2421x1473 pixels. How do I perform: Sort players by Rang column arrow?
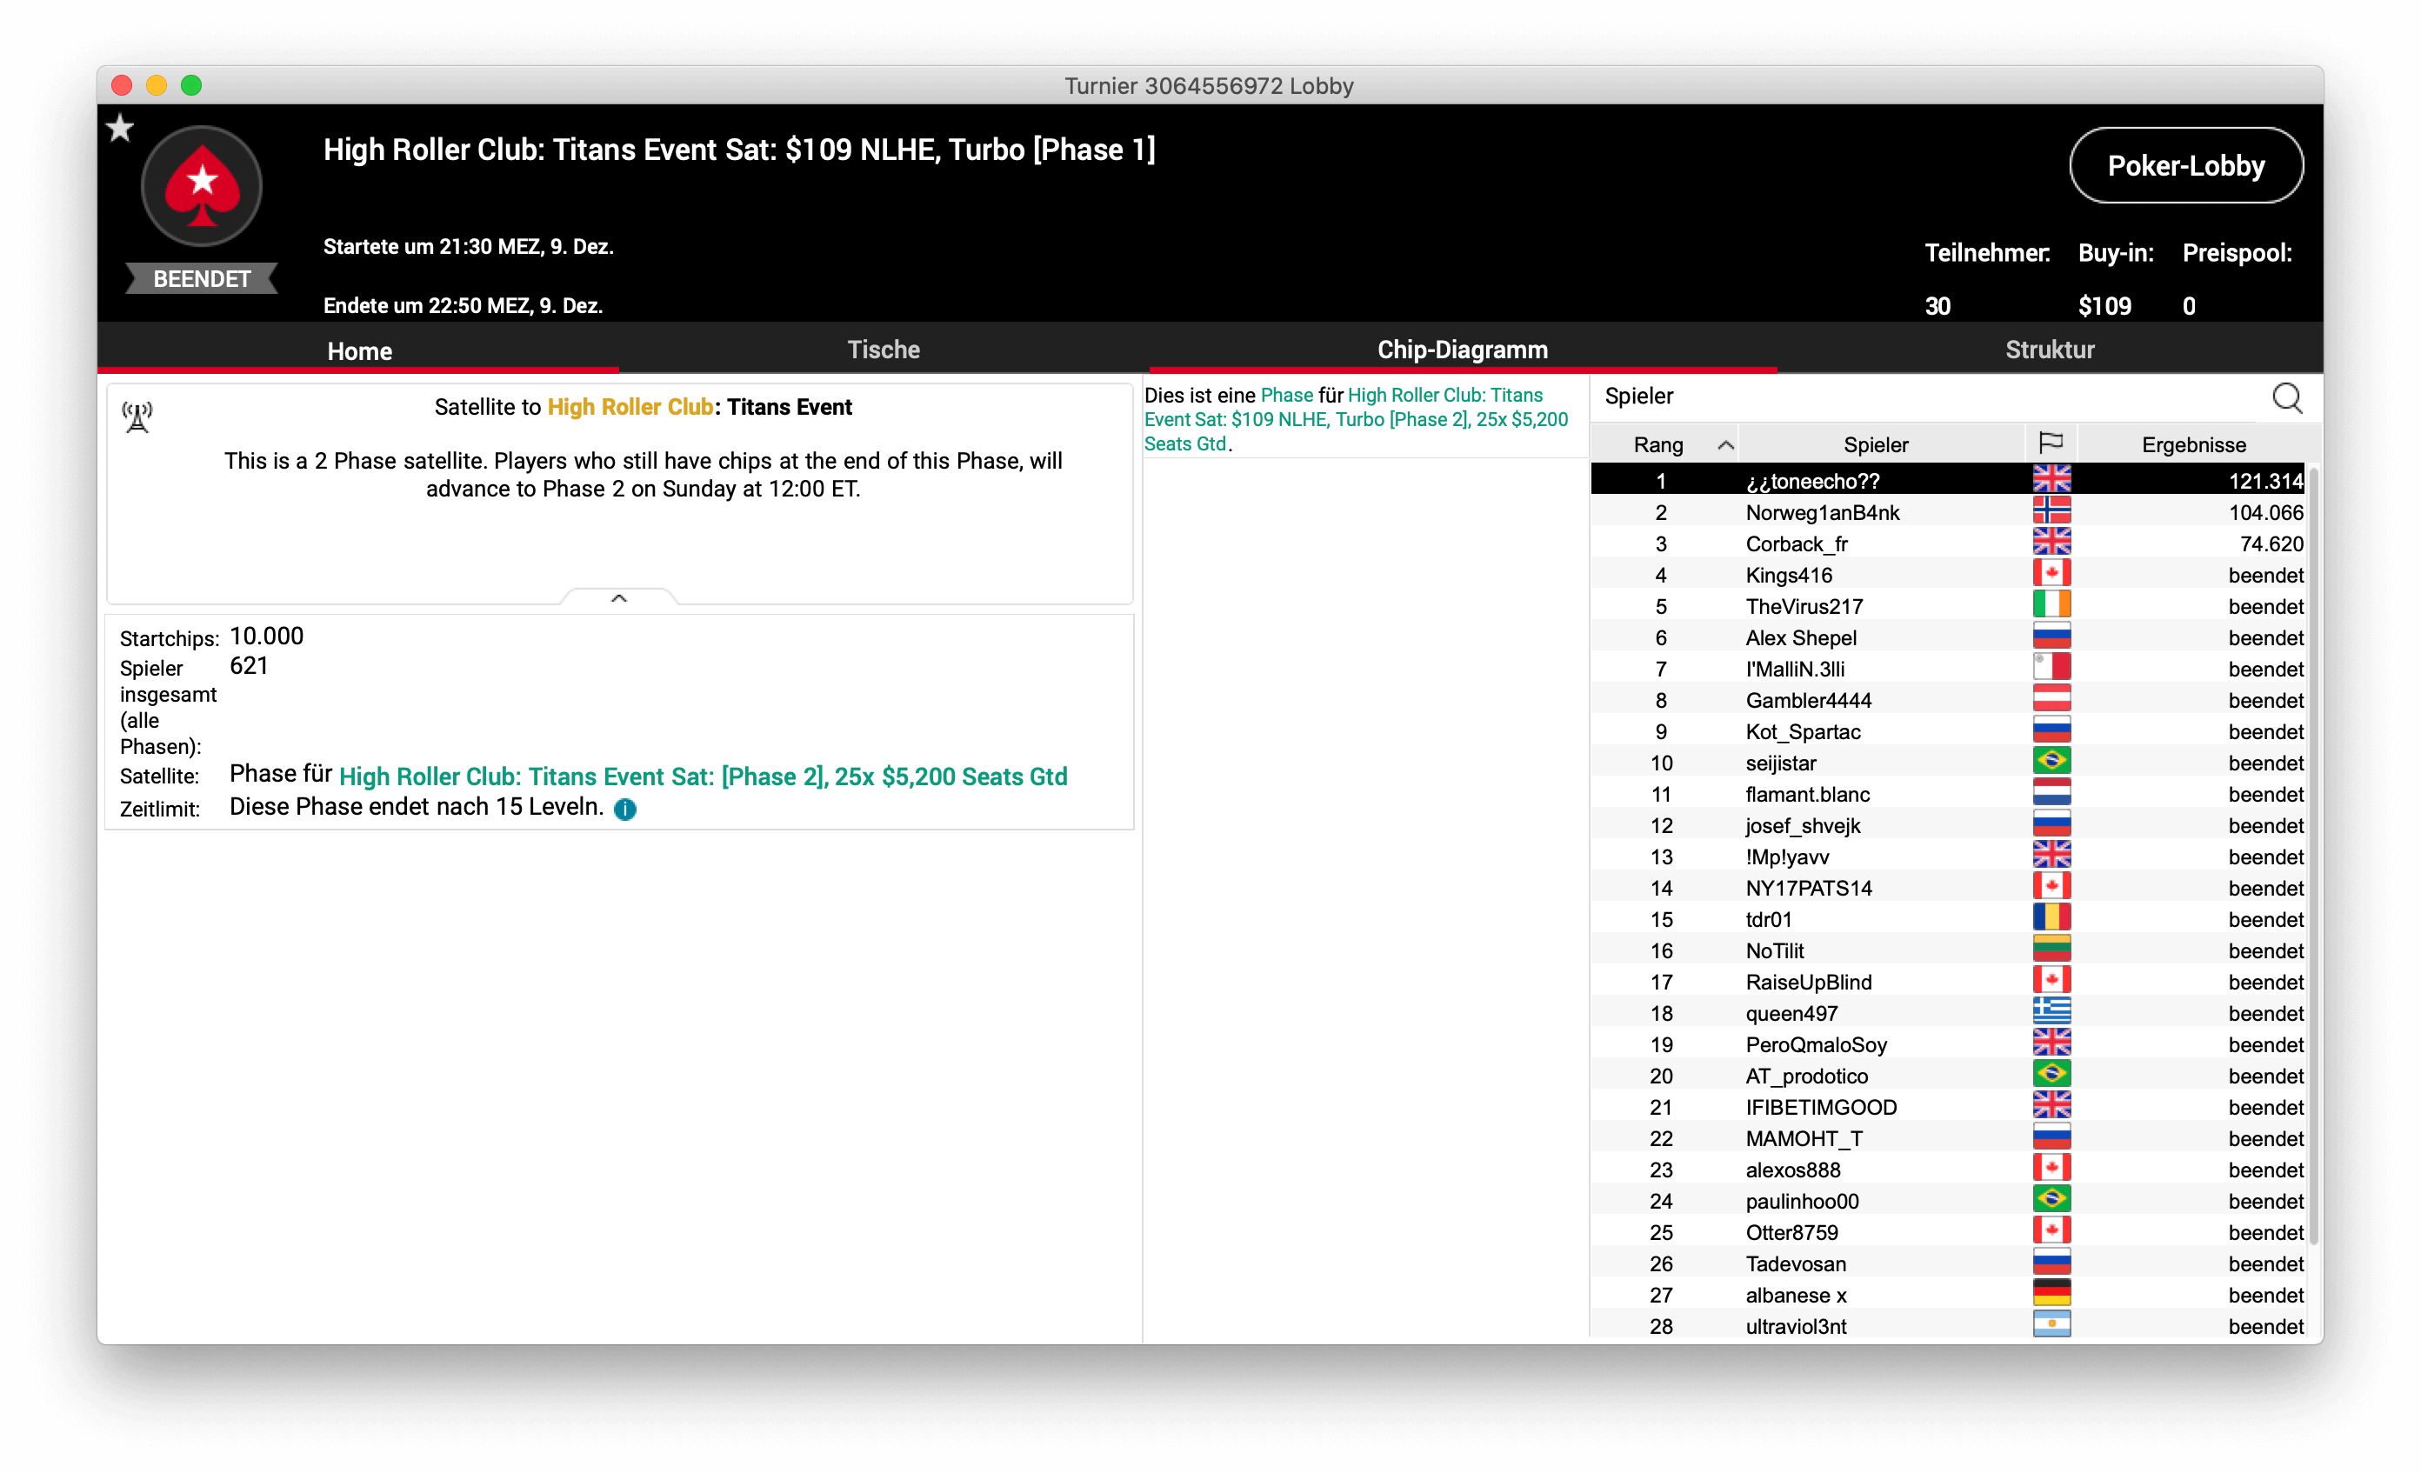[1724, 445]
